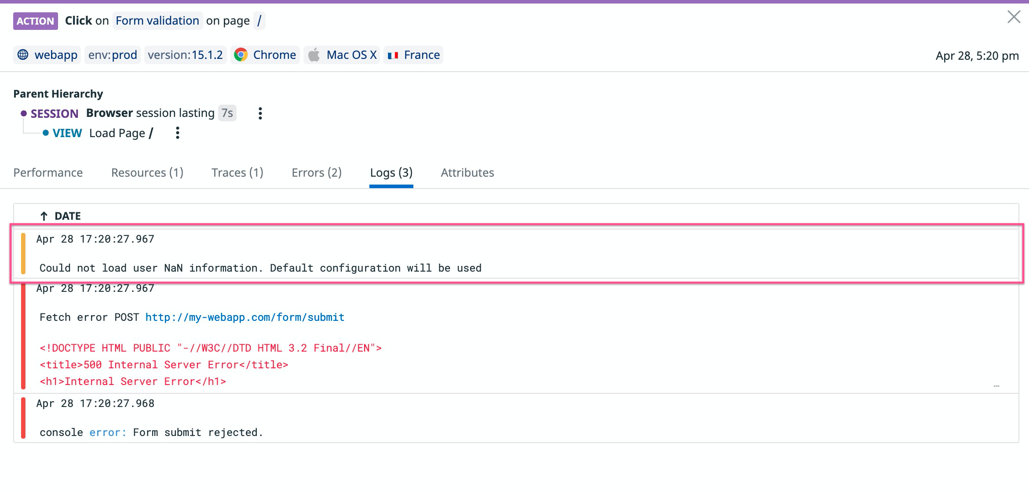This screenshot has height=494, width=1029.
Task: Click the Apple Mac OS X icon
Action: (x=314, y=55)
